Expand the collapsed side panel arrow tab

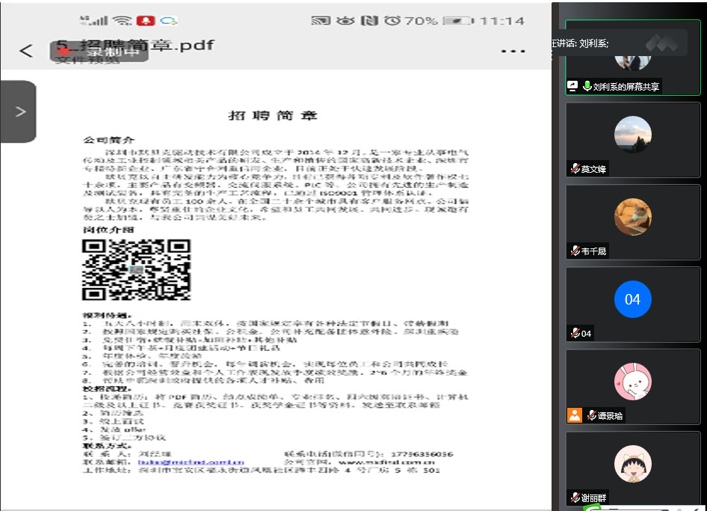click(x=19, y=111)
